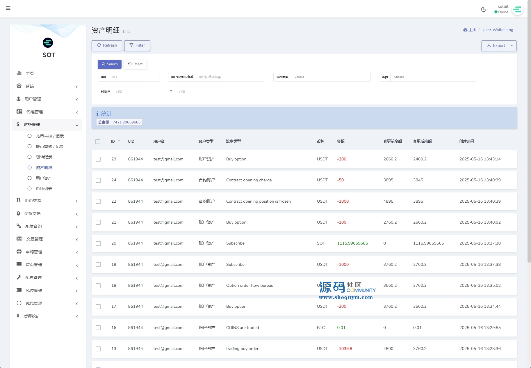Open the 主页 dashboard menu item
The height and width of the screenshot is (368, 531).
click(x=30, y=73)
